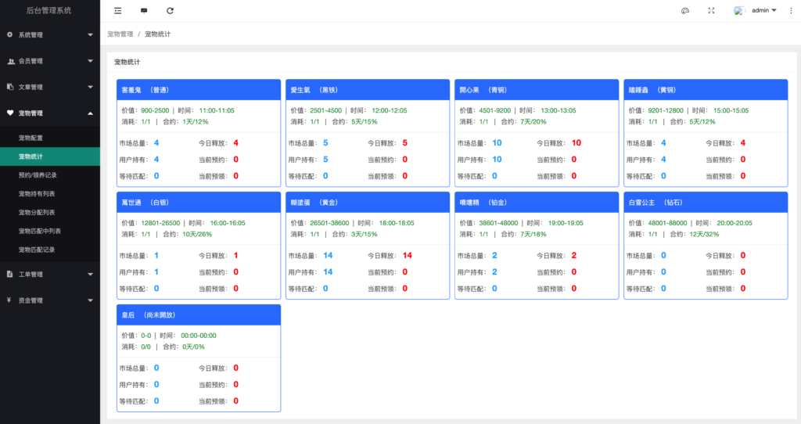The image size is (801, 424).
Task: Click the black toolbar icon beside refresh
Action: (x=144, y=11)
